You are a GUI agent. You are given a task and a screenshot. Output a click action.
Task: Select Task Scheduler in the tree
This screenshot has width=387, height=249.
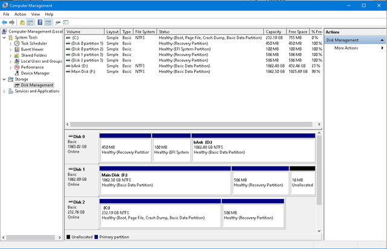point(34,43)
